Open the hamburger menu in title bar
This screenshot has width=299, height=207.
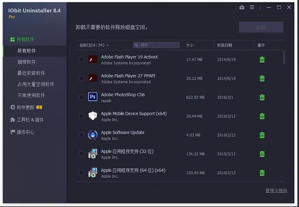point(252,7)
